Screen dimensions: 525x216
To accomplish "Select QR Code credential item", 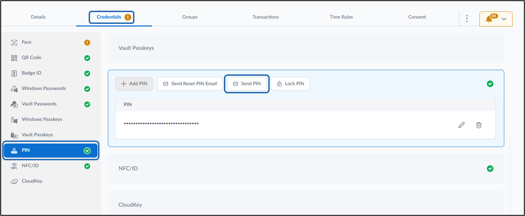I will click(51, 58).
